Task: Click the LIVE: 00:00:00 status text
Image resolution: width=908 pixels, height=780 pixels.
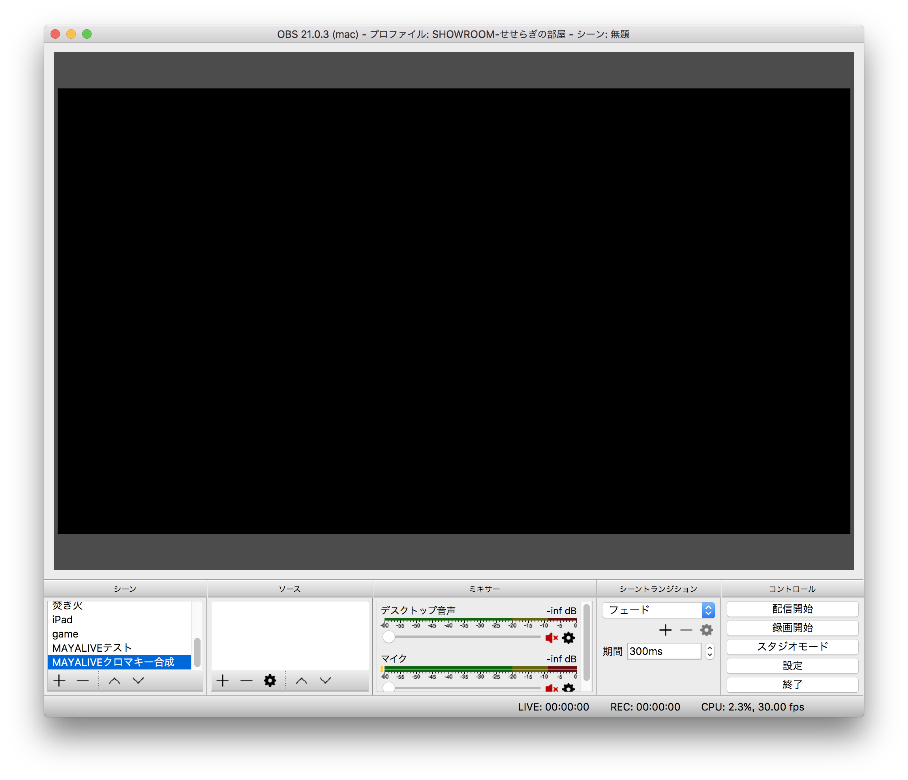Action: pyautogui.click(x=553, y=707)
